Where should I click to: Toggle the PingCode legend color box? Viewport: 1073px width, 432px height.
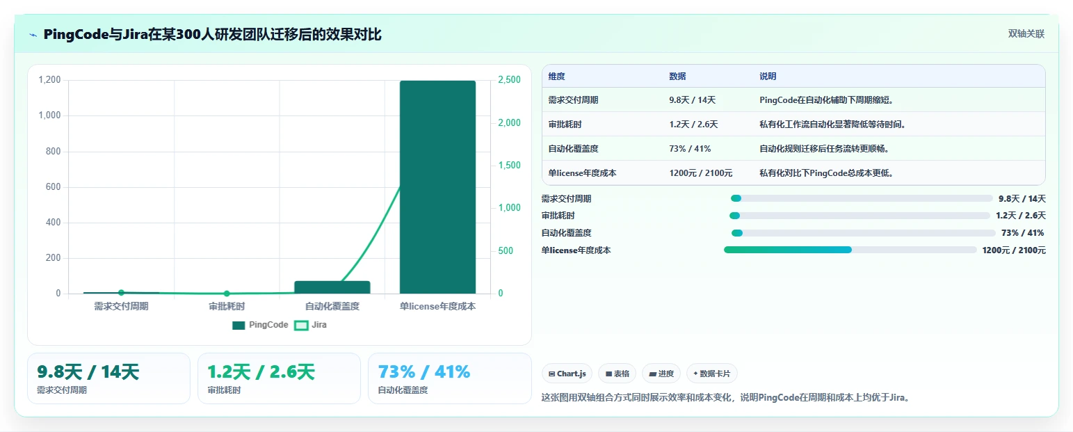click(239, 325)
